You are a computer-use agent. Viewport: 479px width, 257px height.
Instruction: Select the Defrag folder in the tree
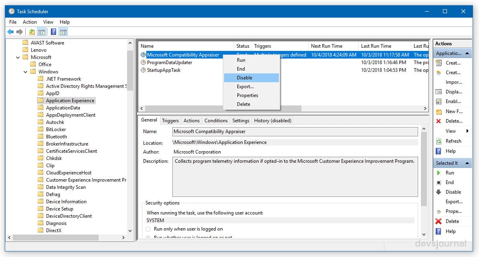point(53,194)
